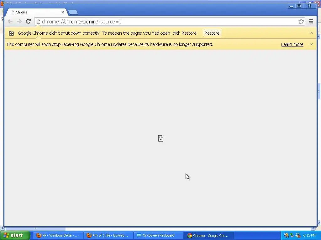Click the Chrome - Google Chrome taskbar item
The image size is (321, 240).
(208, 236)
